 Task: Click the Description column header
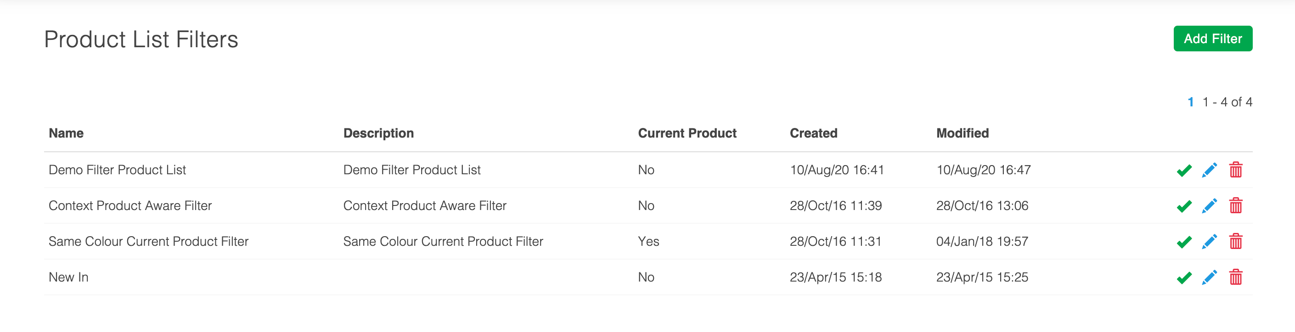[378, 133]
